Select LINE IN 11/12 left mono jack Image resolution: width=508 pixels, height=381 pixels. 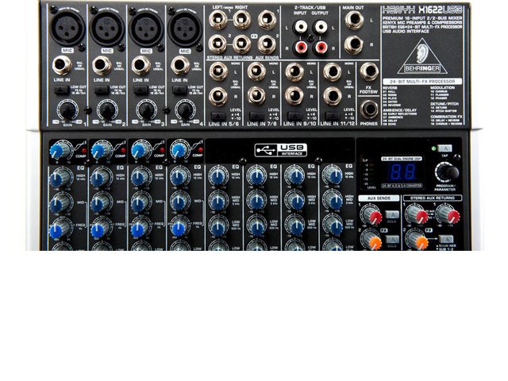tap(332, 71)
